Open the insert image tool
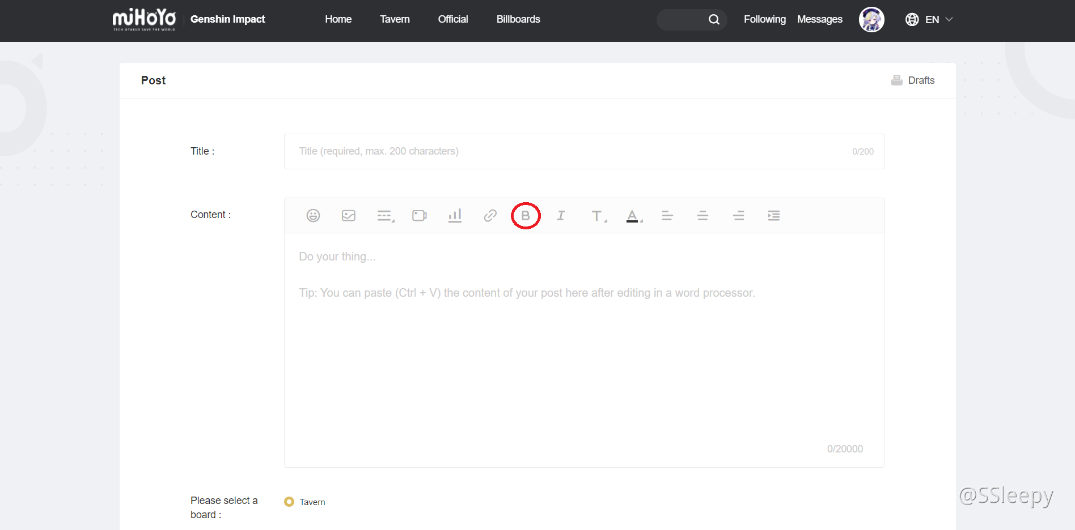This screenshot has width=1075, height=530. click(x=348, y=215)
